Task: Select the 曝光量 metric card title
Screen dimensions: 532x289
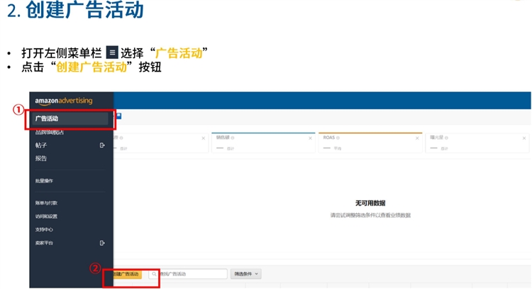Action: pyautogui.click(x=437, y=137)
